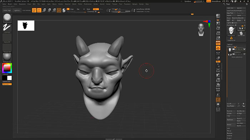Click the Xpose icon
The image size is (250, 140).
pyautogui.click(x=218, y=109)
